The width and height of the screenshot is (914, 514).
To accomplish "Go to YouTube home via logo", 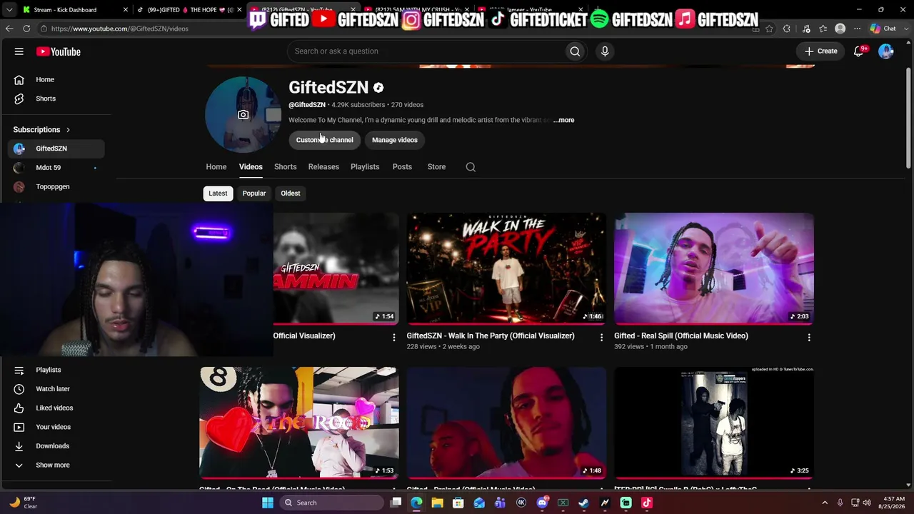I will coord(59,51).
